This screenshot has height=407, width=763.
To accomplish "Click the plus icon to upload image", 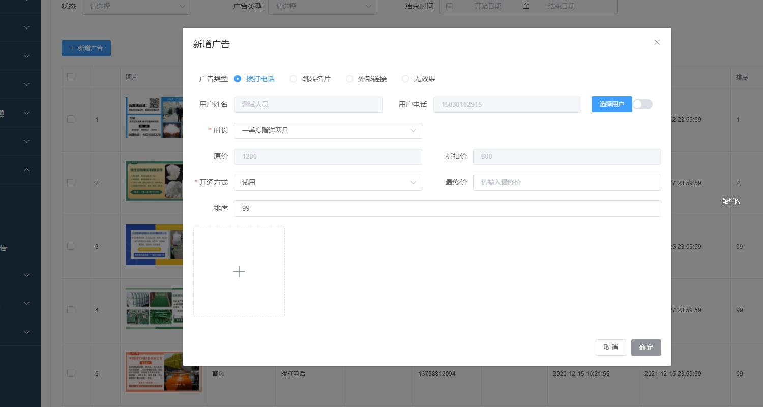I will click(239, 272).
